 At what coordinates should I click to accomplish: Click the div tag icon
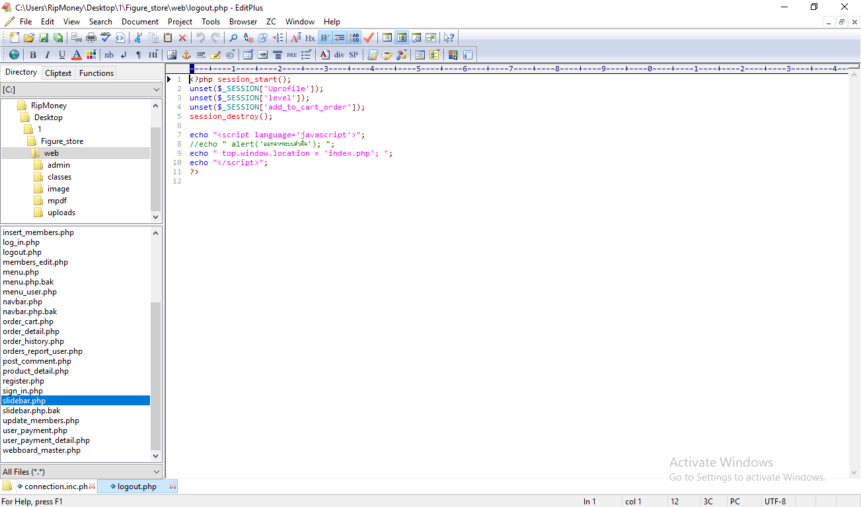tap(340, 55)
